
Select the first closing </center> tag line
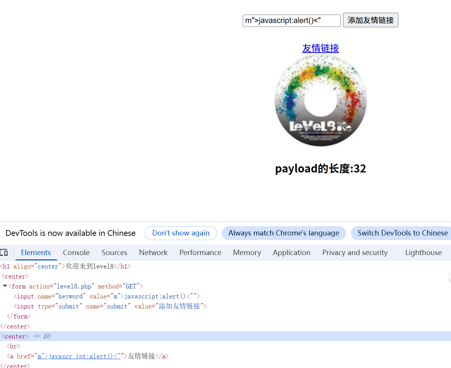click(x=15, y=326)
